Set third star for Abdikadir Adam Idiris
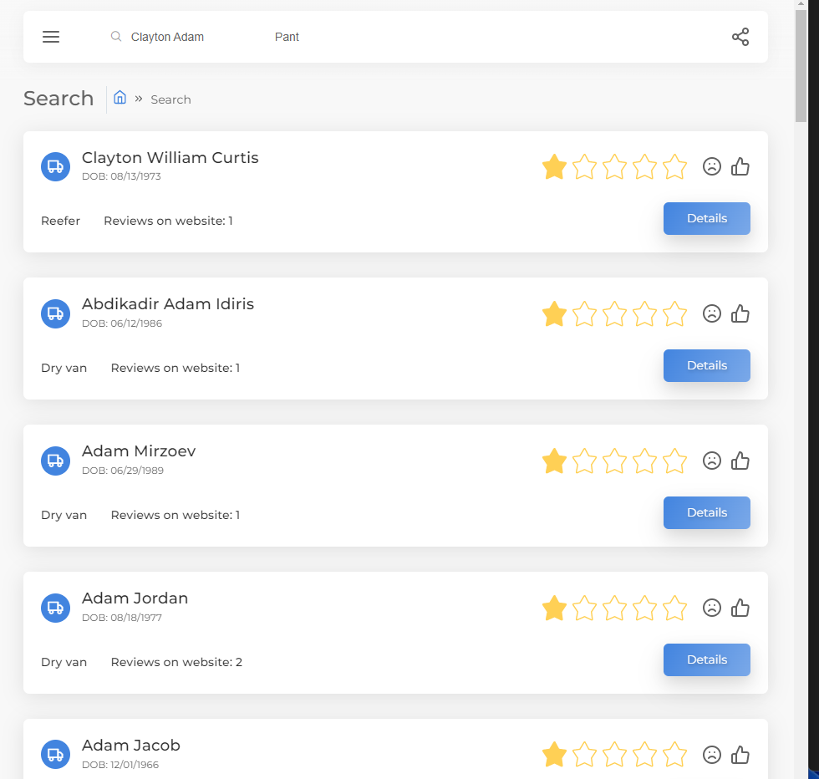819x779 pixels. point(614,313)
